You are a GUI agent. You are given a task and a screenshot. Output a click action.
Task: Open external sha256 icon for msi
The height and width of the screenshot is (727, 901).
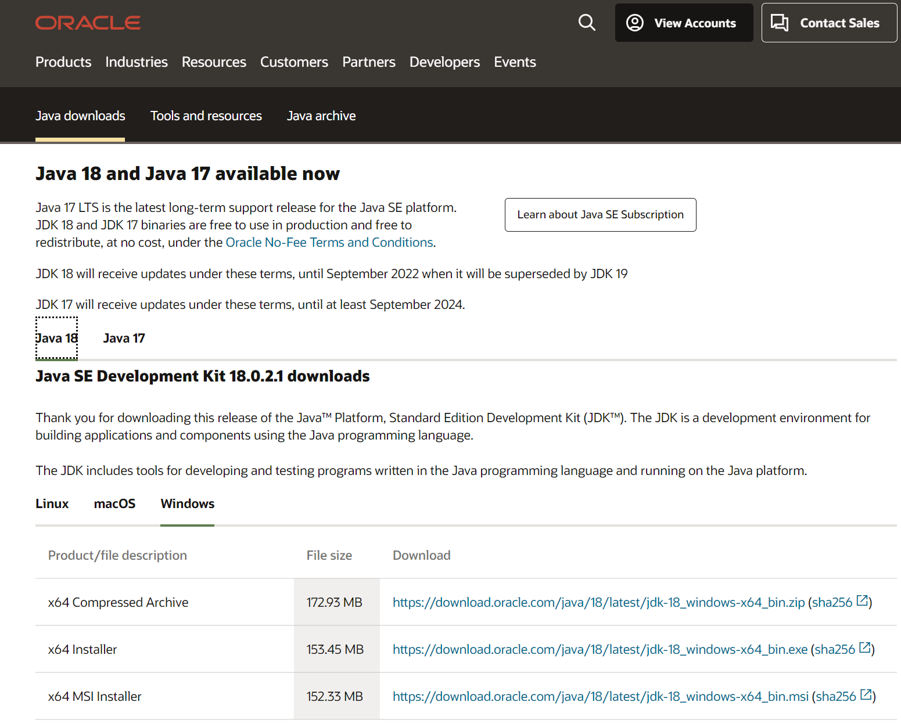point(866,694)
